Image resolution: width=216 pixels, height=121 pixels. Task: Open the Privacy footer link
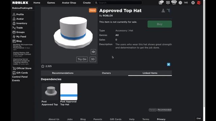pyautogui.click(x=161, y=119)
